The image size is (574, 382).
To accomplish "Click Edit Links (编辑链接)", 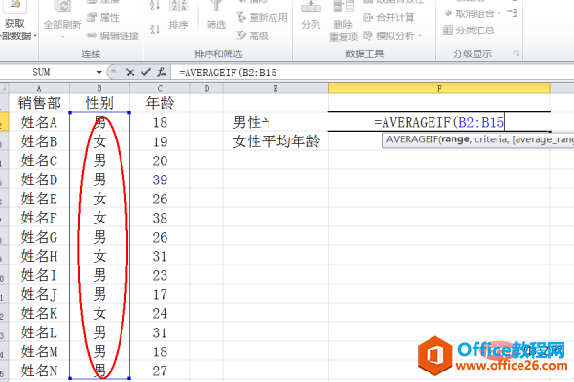I will tap(113, 36).
